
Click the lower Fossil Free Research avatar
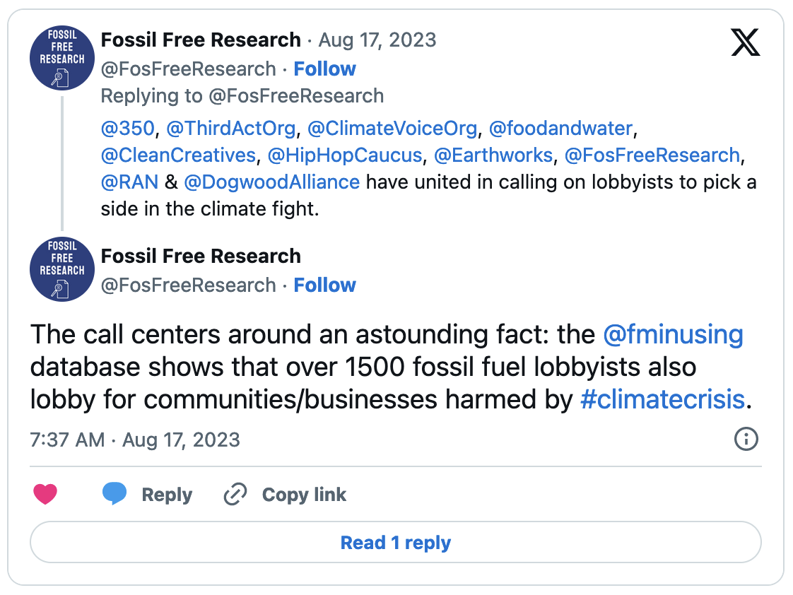click(62, 269)
